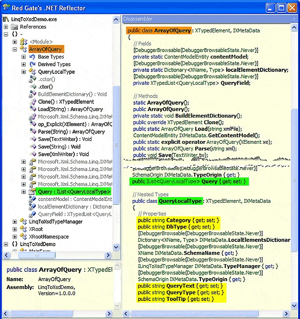Click the tree panel vertical scrollbar thumb
The height and width of the screenshot is (319, 300).
[116, 145]
